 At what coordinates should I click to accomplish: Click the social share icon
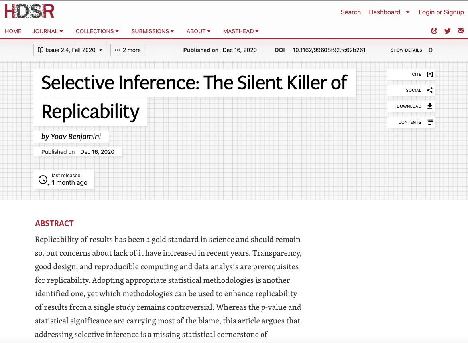tap(429, 90)
